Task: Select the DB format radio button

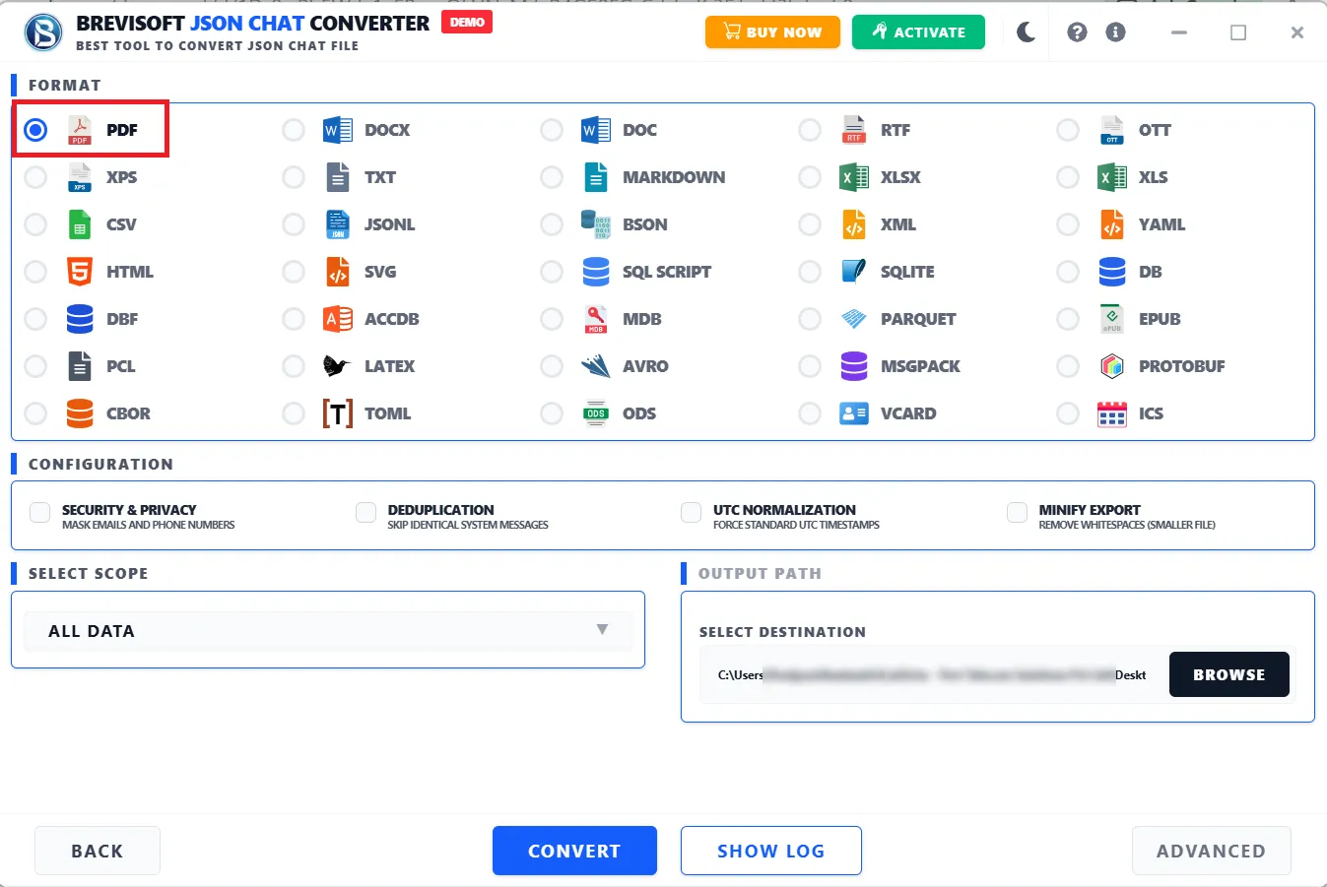Action: (x=1068, y=272)
